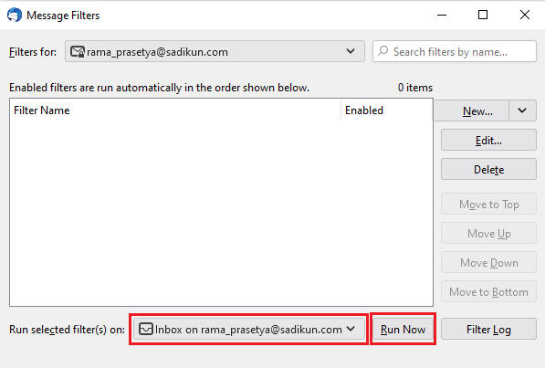
Task: Open the New filter options arrow
Action: 522,110
